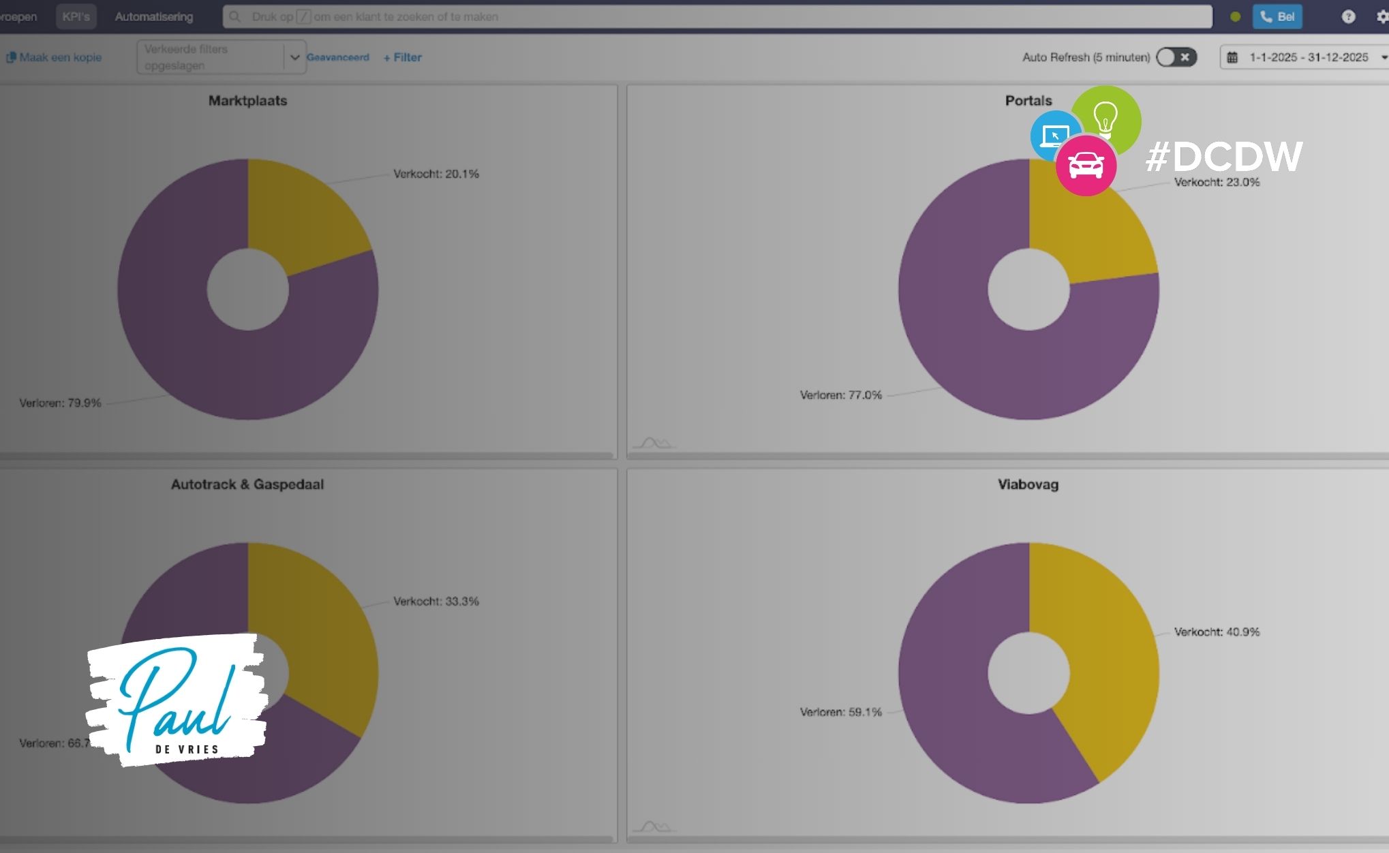The image size is (1389, 853).
Task: Focus the customer search input field
Action: 716,17
